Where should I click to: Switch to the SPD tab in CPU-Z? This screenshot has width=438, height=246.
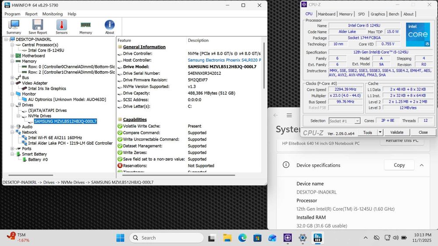361,14
